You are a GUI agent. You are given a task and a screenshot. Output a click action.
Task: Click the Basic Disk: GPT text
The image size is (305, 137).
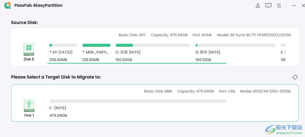point(132,35)
